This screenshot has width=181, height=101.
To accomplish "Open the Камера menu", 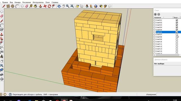I will (x=18, y=2).
